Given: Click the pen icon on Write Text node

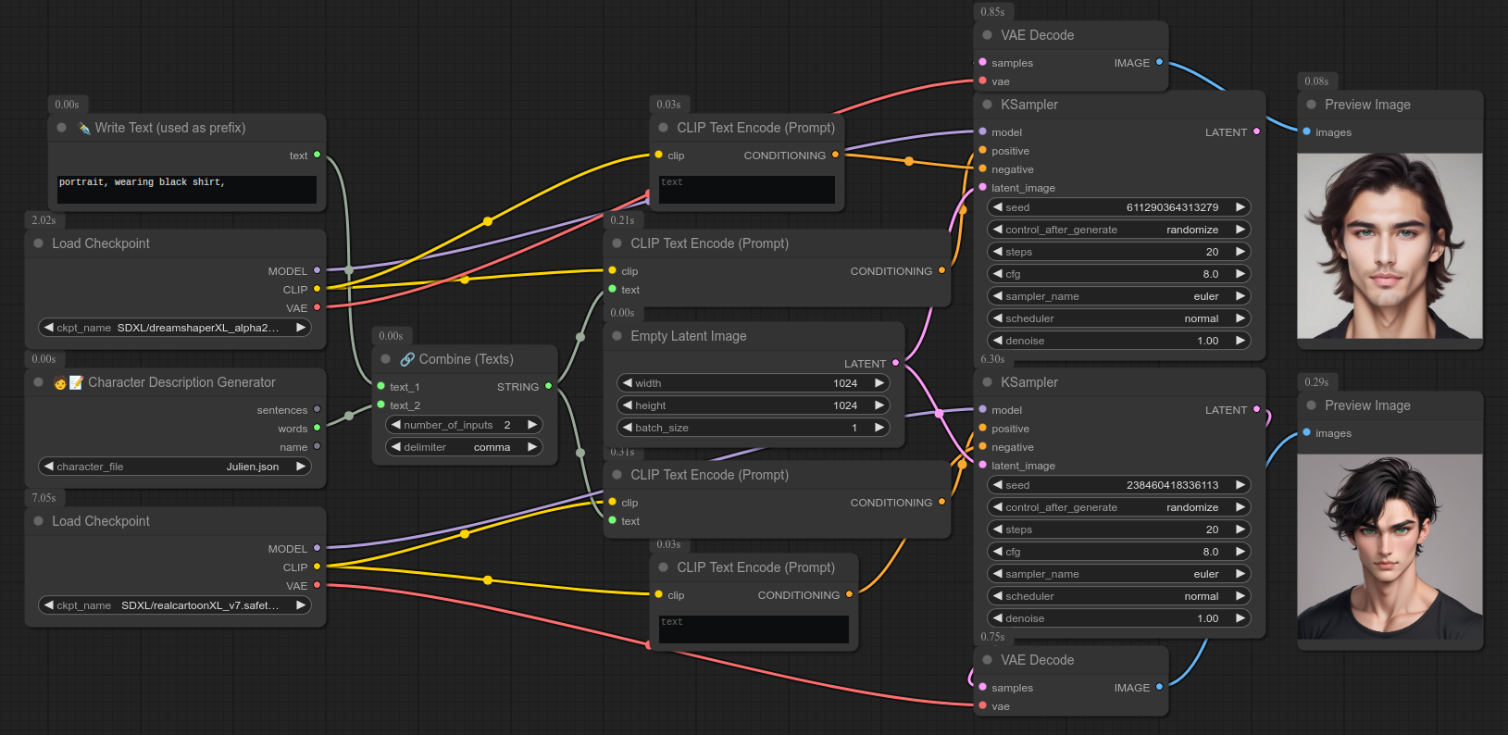Looking at the screenshot, I should [x=84, y=128].
